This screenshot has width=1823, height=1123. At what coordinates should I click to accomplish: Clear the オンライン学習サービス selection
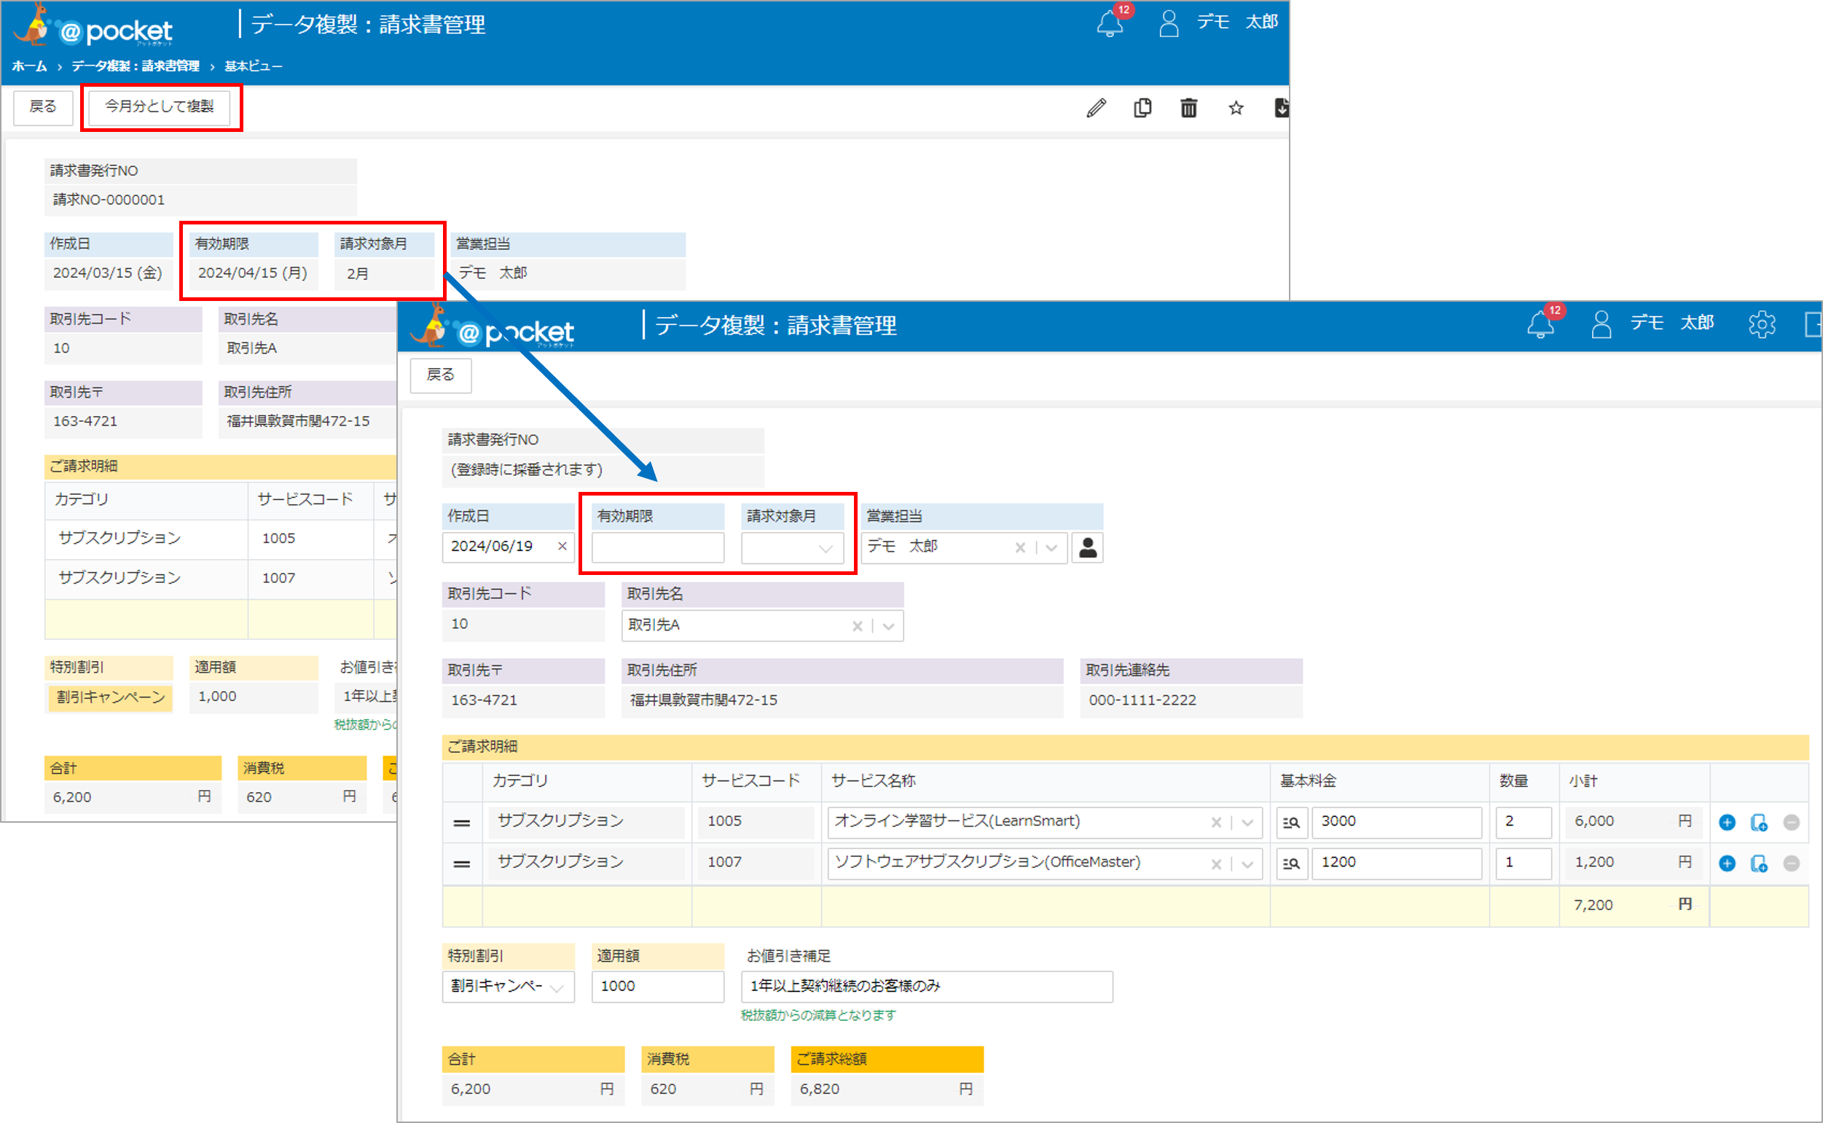pyautogui.click(x=1216, y=822)
